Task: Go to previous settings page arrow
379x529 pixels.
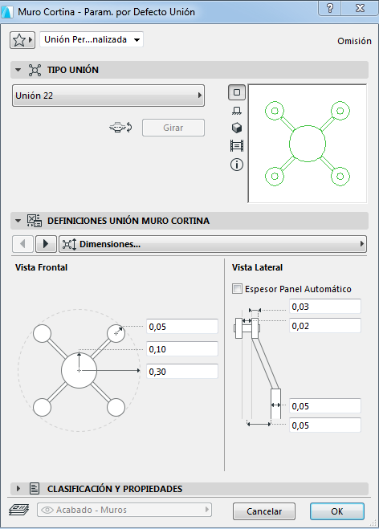Action: tap(22, 243)
